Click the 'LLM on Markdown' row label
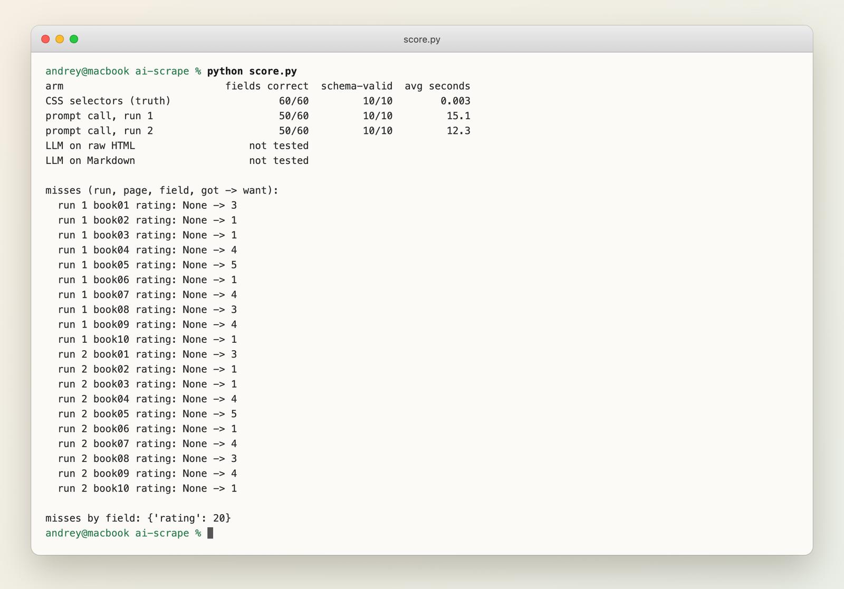This screenshot has height=589, width=844. (90, 160)
